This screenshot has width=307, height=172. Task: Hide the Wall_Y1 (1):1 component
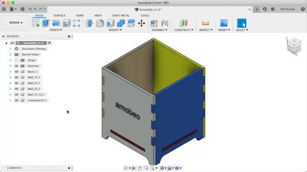pos(17,95)
